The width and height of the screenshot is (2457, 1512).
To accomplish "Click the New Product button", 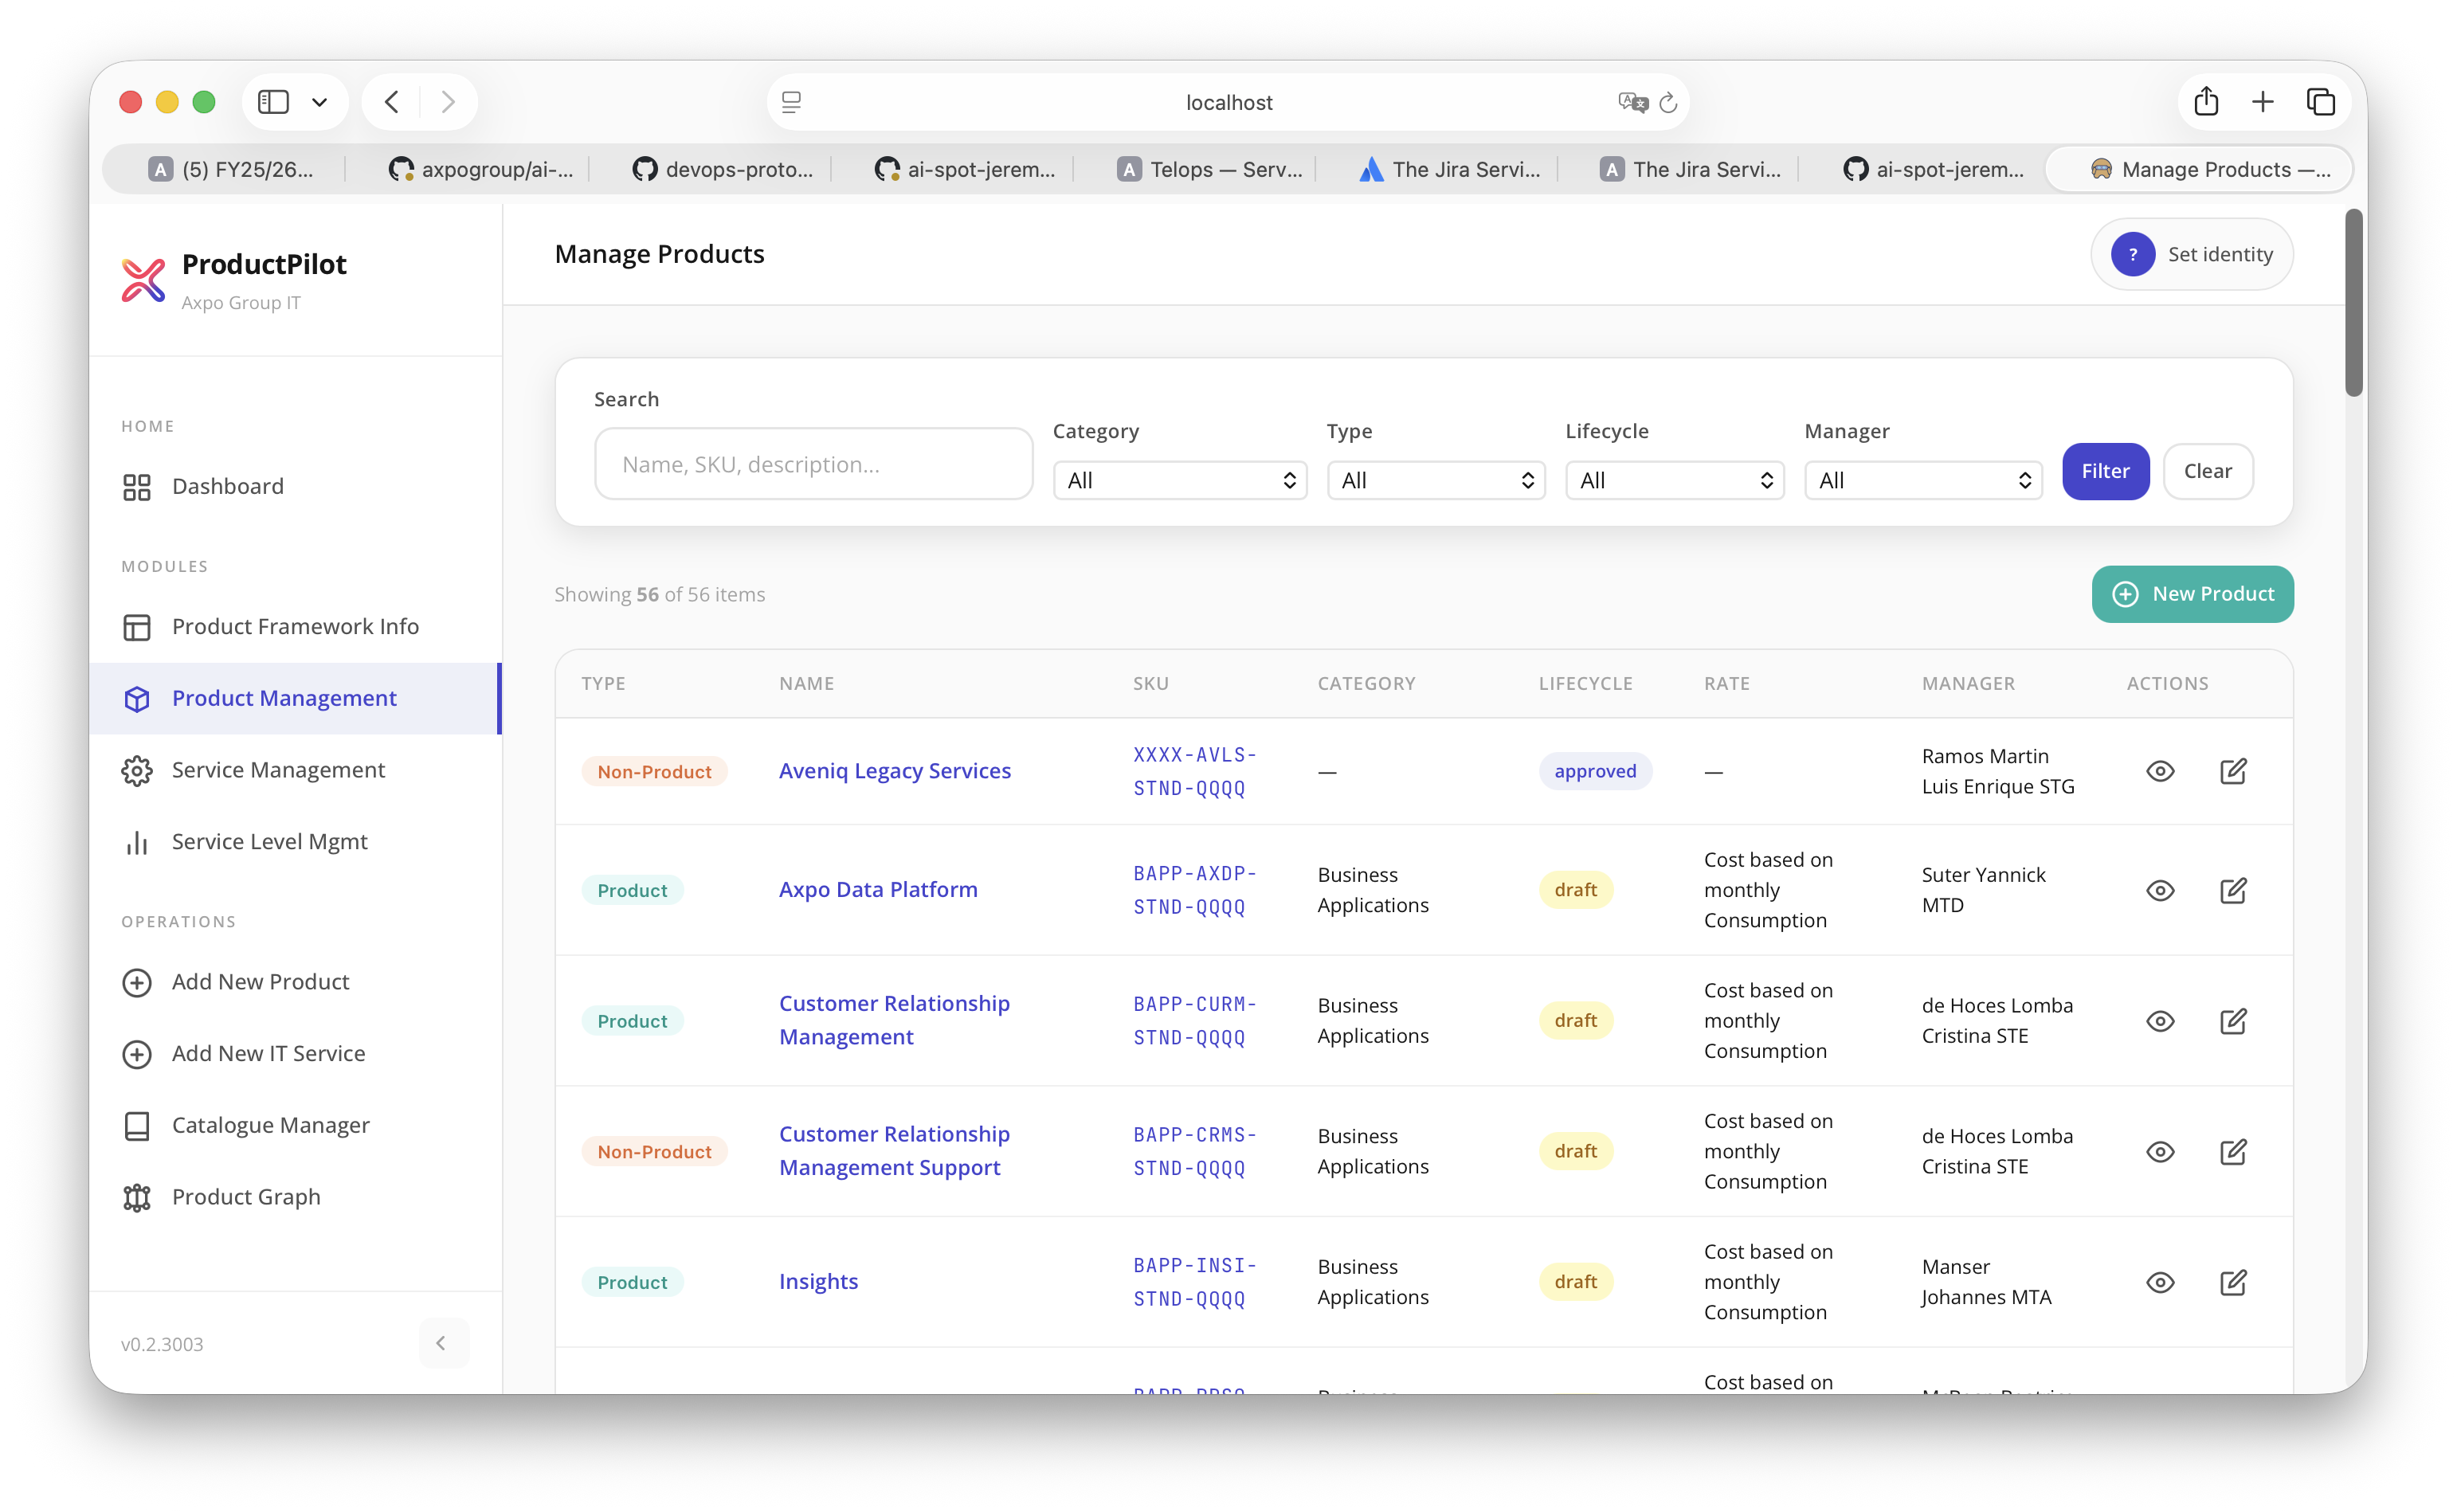I will [2192, 595].
